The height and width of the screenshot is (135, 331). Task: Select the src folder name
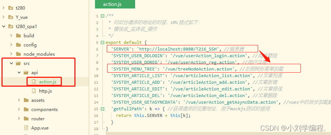(27, 63)
